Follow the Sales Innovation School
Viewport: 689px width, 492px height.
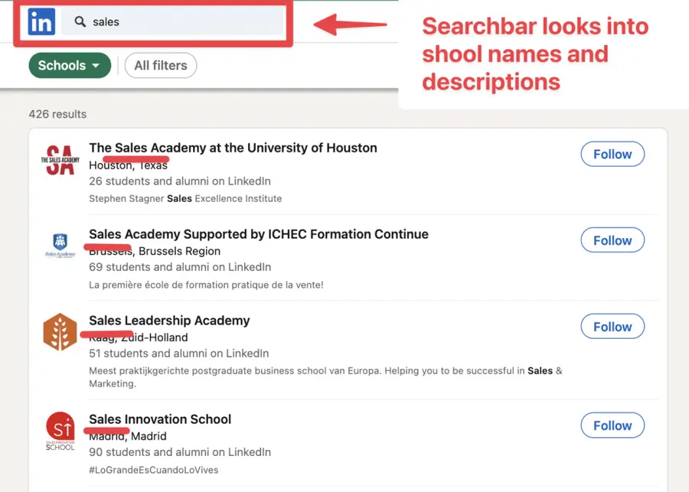612,425
